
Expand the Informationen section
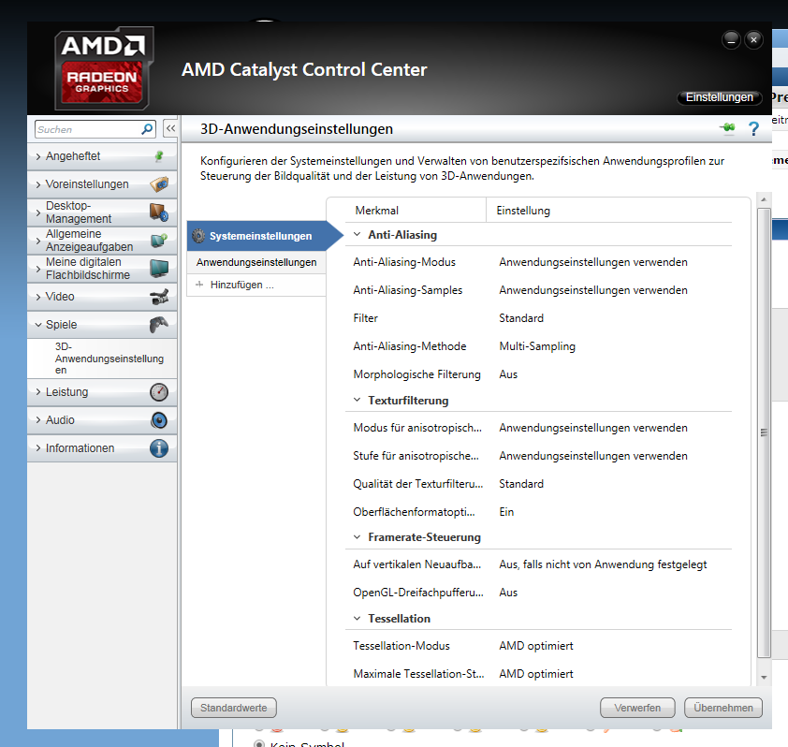[38, 448]
